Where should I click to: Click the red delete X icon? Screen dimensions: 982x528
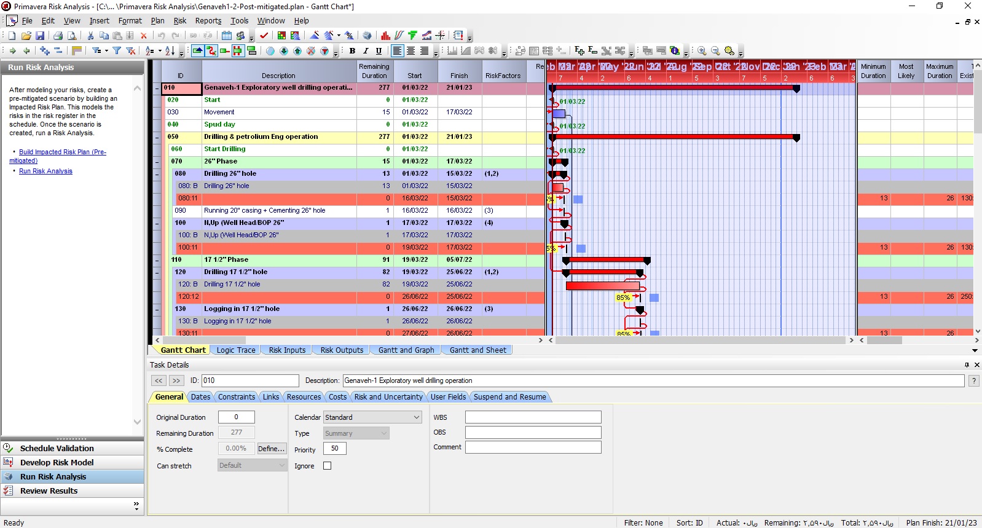144,36
